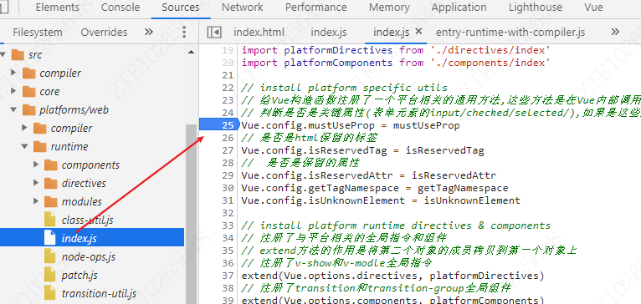The width and height of the screenshot is (641, 304).
Task: Add a breakpoint at line 19
Action: pos(228,50)
